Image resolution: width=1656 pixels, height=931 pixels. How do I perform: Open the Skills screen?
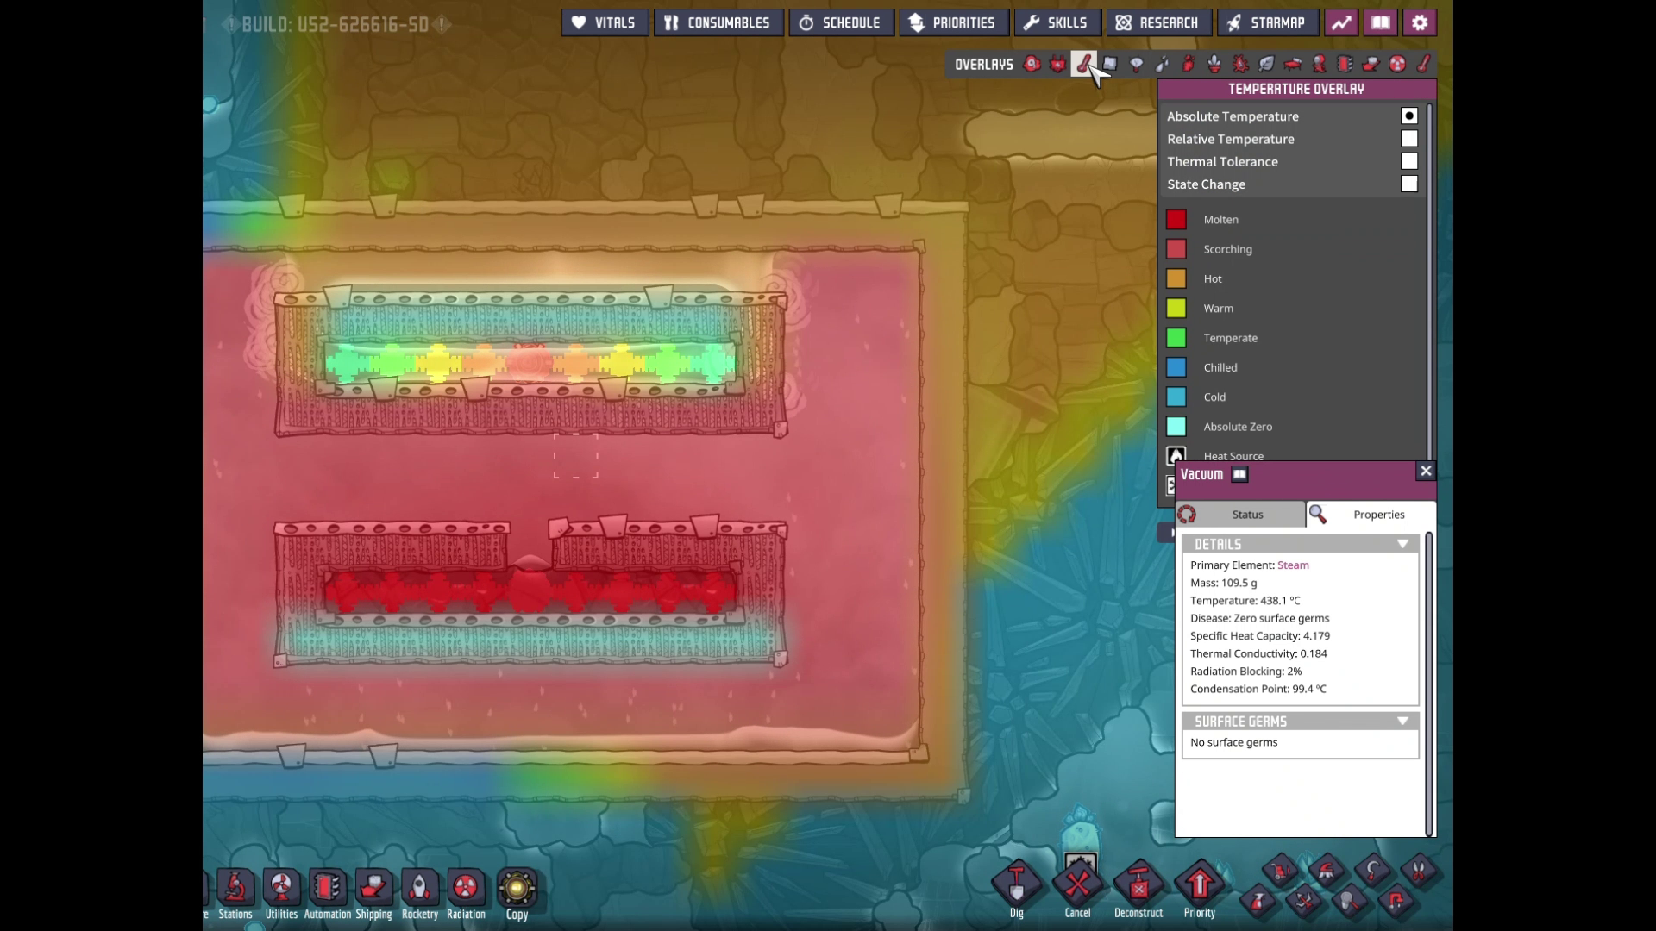click(1057, 22)
